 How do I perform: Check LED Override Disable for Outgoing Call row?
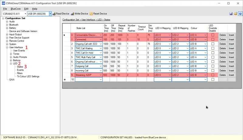click(x=213, y=66)
